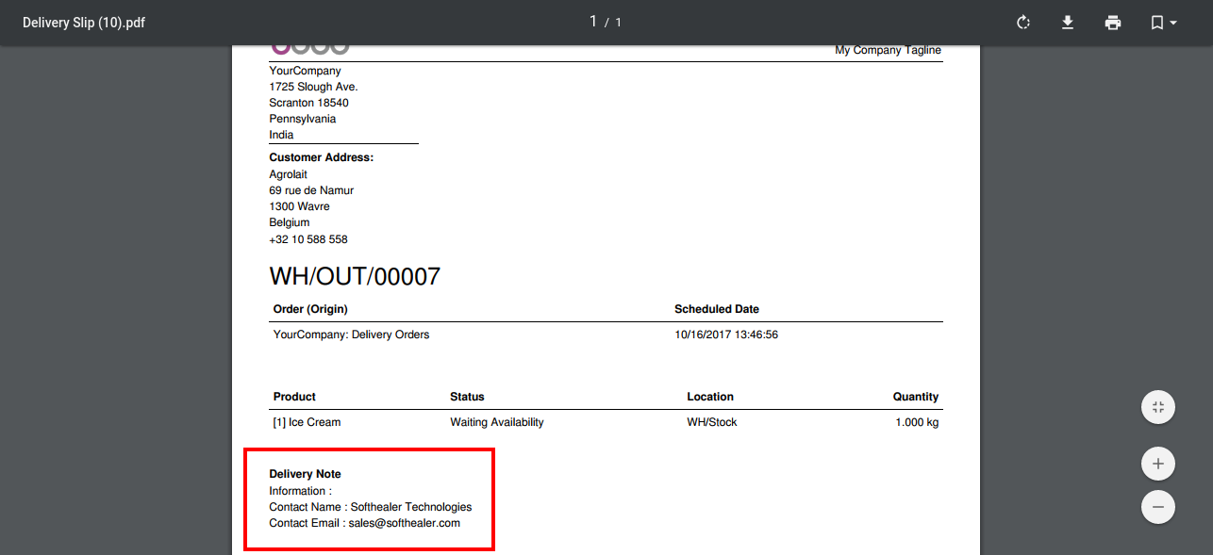Image resolution: width=1213 pixels, height=555 pixels.
Task: Select the date 10/16/2017 13:46:56
Action: click(x=726, y=335)
